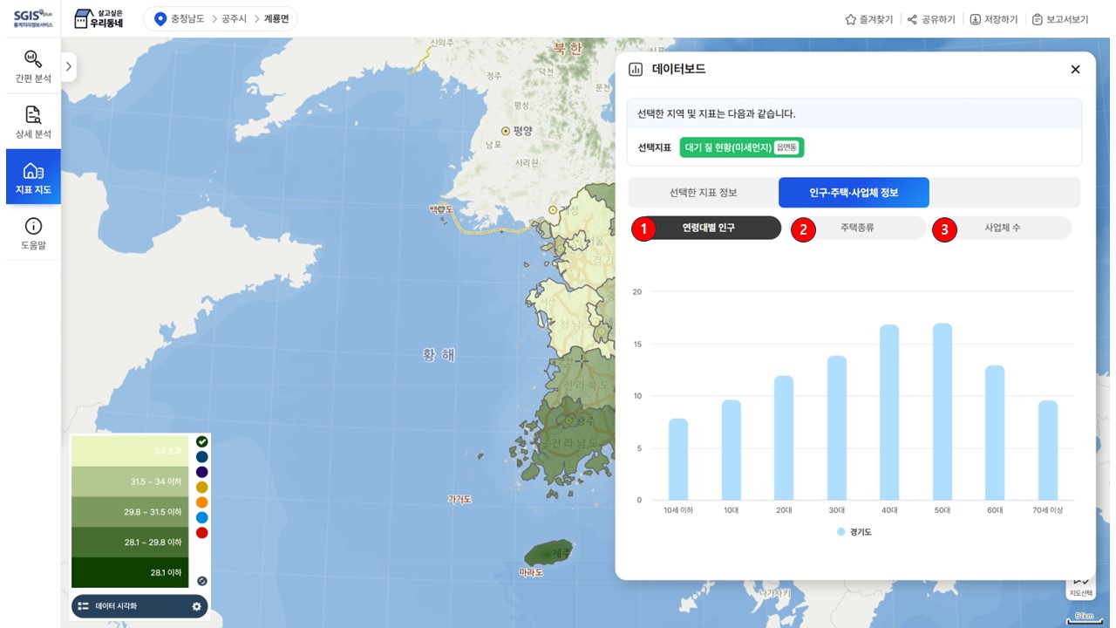Image resolution: width=1116 pixels, height=628 pixels.
Task: Close the 데이터보드 panel
Action: (x=1075, y=70)
